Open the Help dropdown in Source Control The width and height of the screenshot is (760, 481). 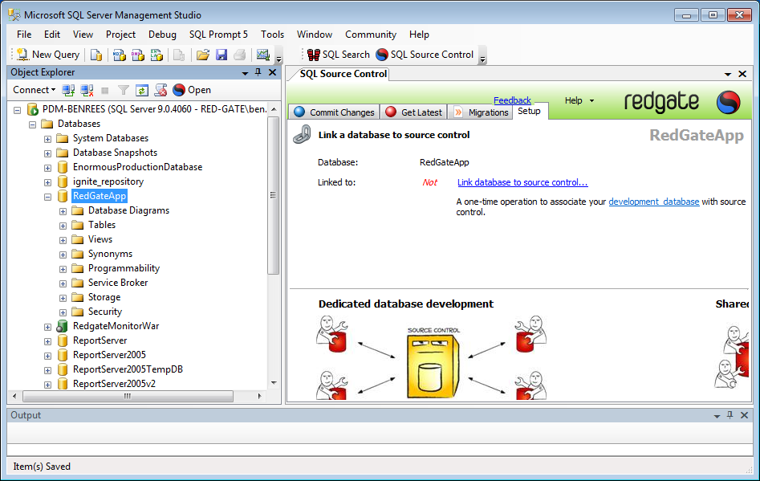[x=579, y=100]
